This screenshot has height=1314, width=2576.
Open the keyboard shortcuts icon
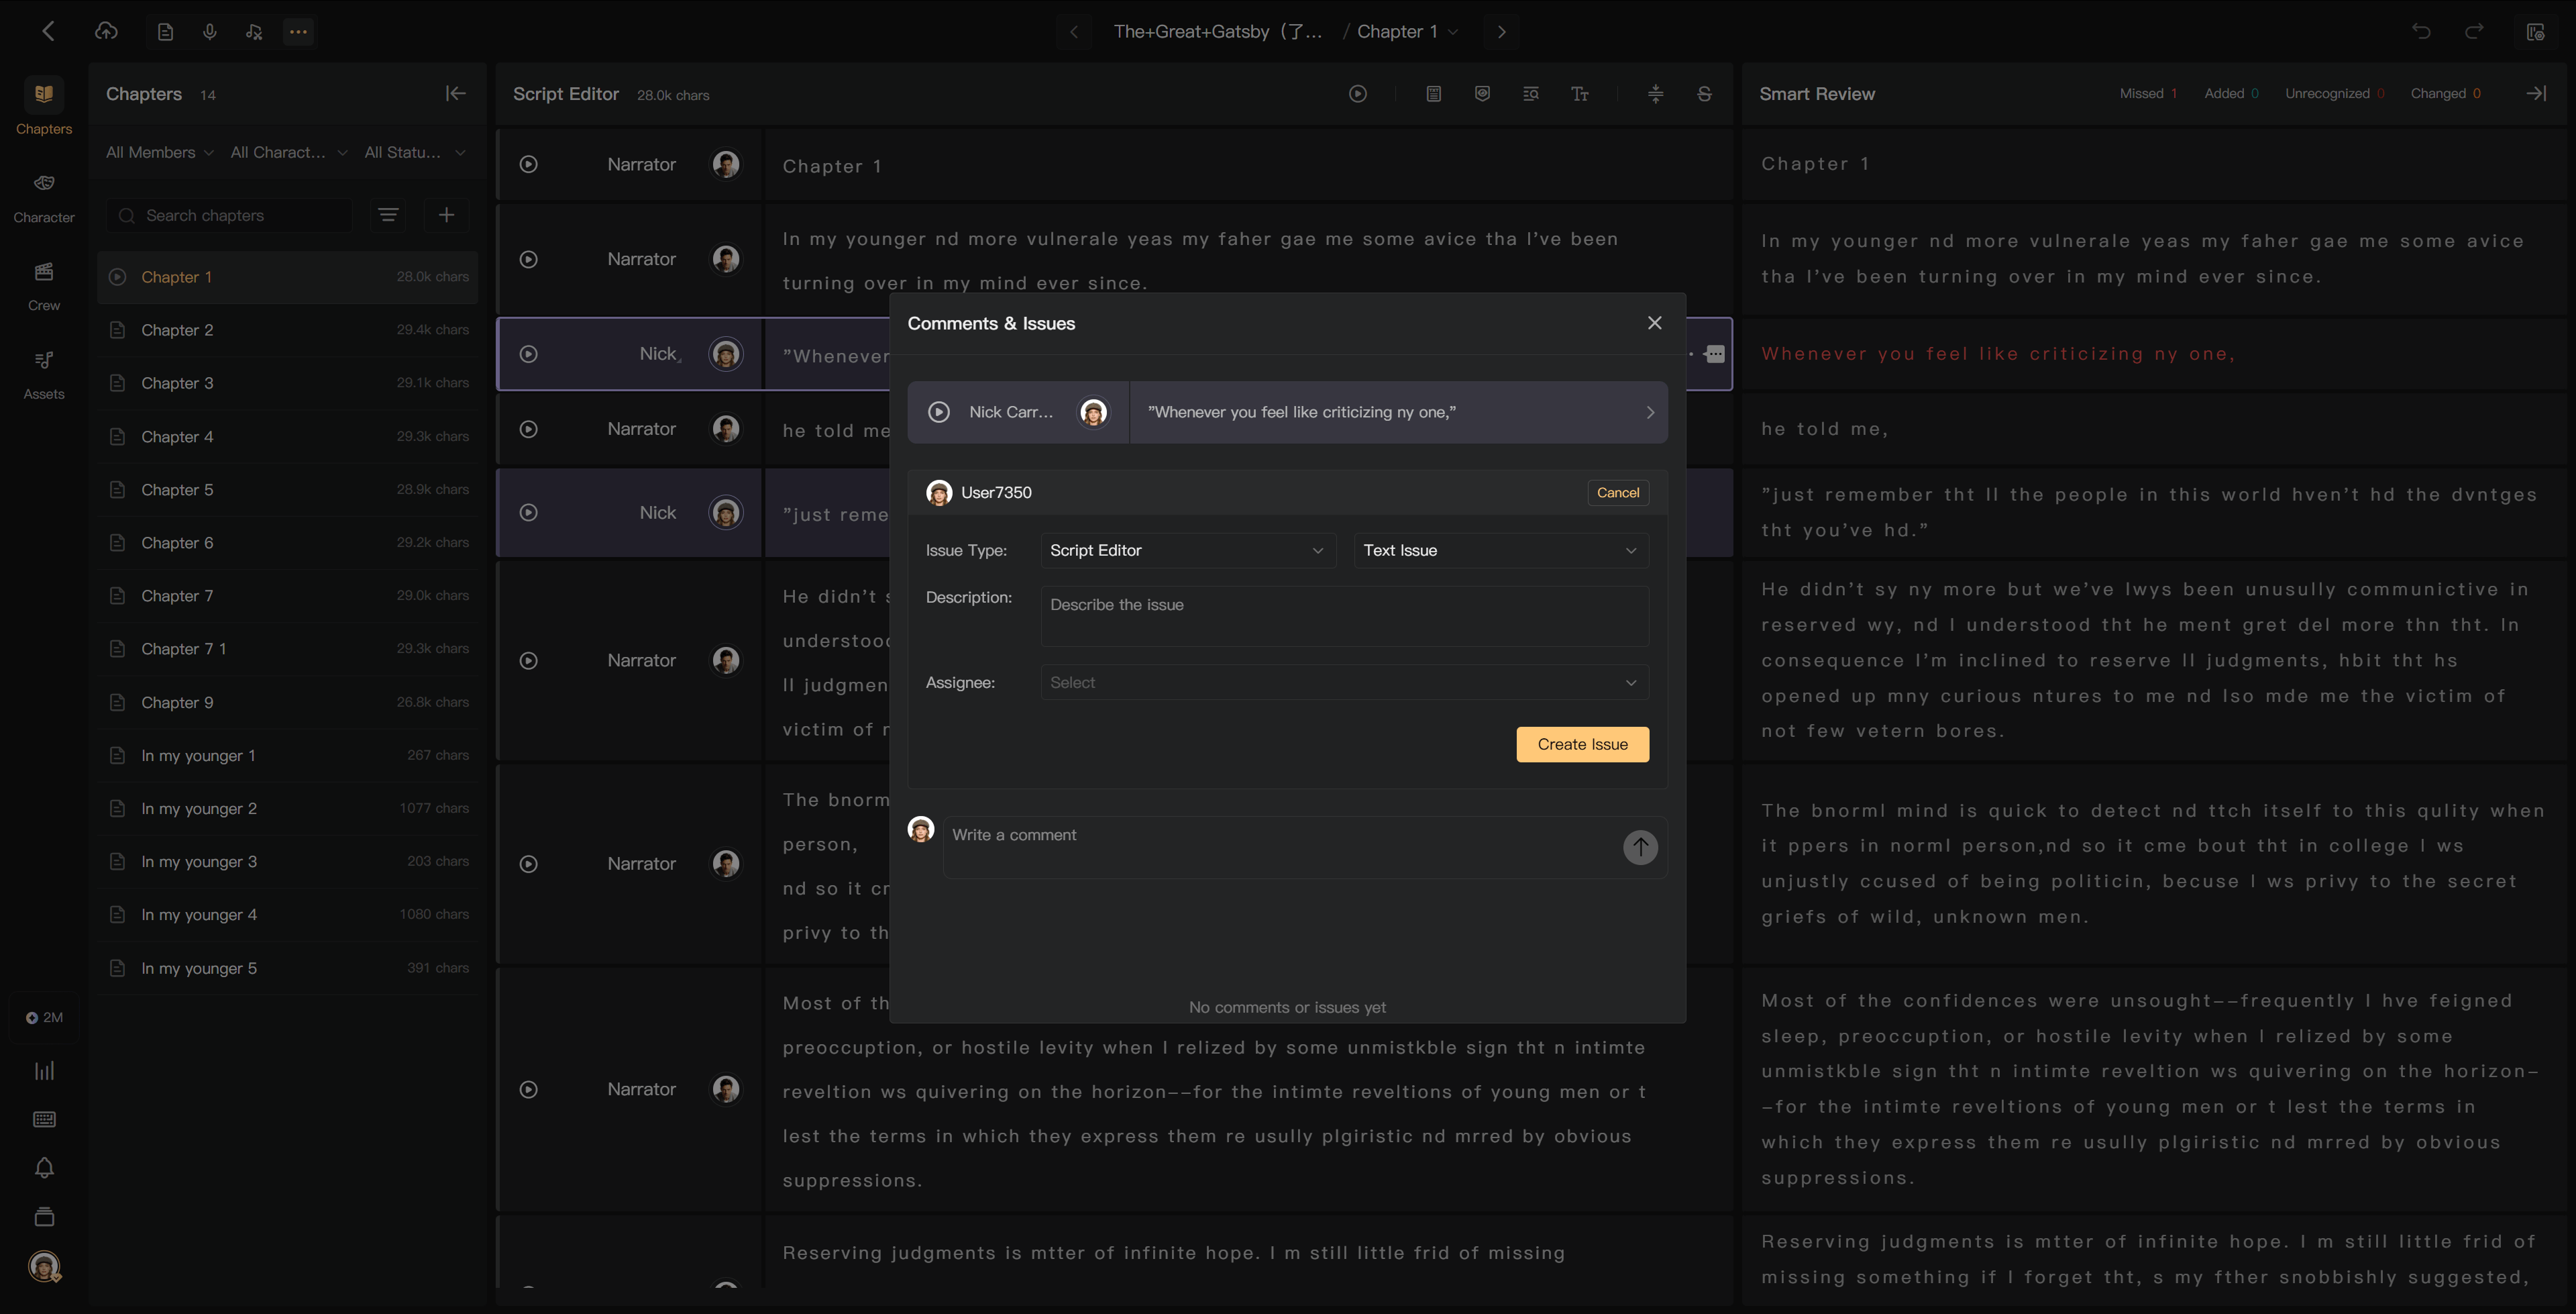click(44, 1119)
